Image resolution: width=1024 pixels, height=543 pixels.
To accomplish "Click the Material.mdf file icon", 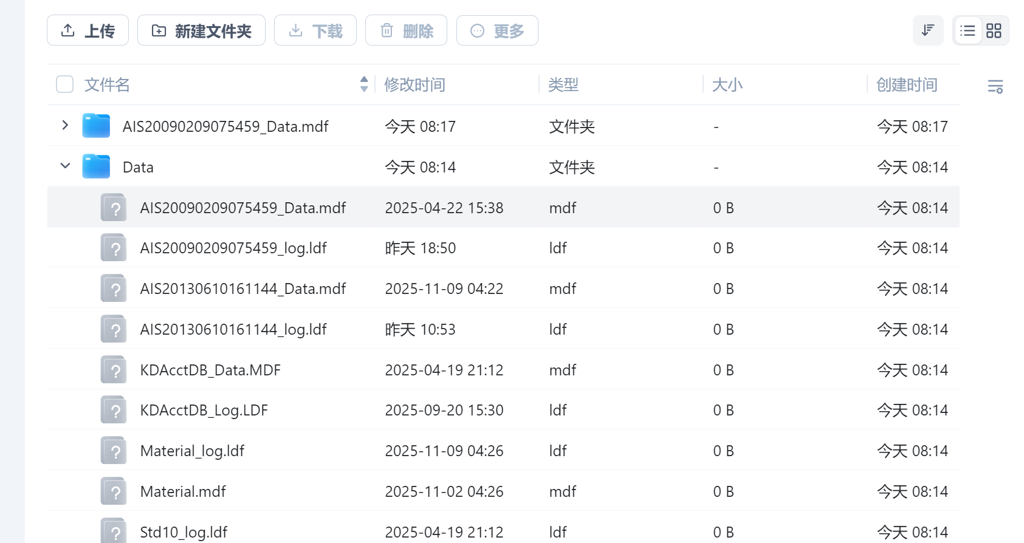I will coord(114,491).
